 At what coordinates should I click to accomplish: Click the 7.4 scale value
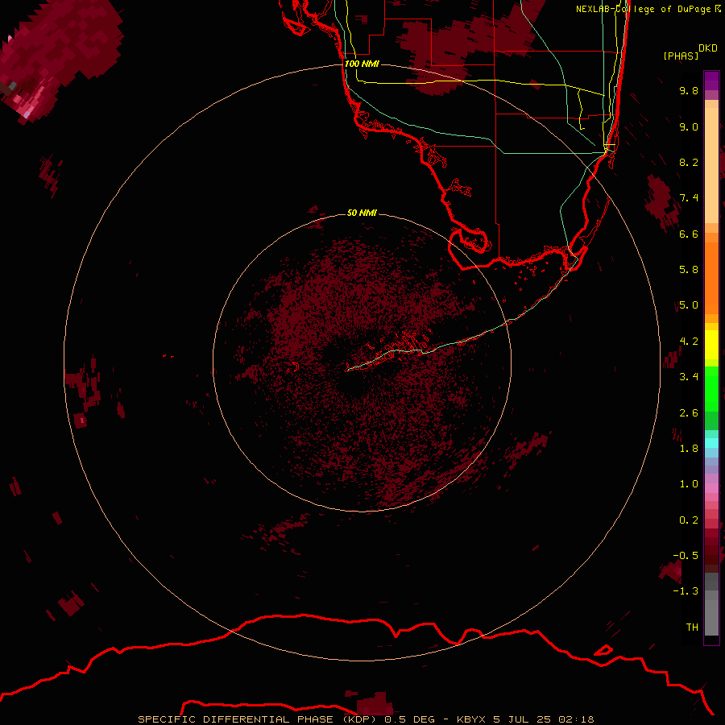pyautogui.click(x=689, y=198)
